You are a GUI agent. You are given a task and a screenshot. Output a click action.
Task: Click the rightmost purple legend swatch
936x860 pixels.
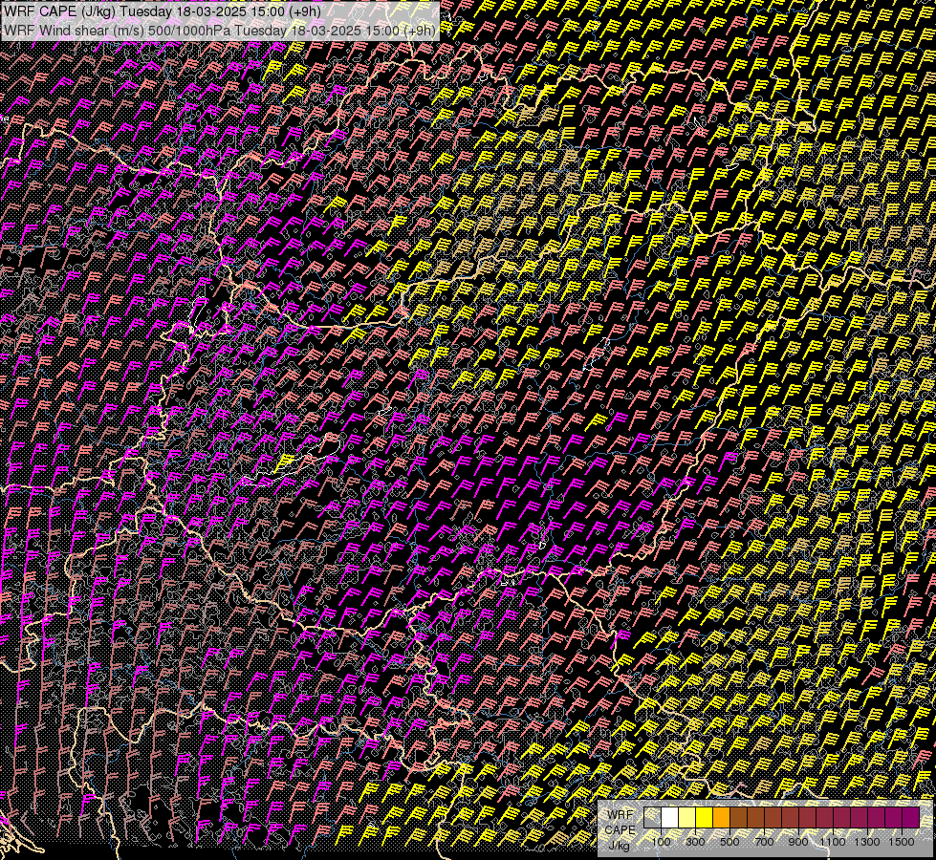(x=910, y=817)
